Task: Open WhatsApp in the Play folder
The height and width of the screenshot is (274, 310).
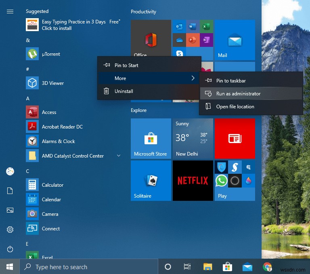Action: point(221,181)
